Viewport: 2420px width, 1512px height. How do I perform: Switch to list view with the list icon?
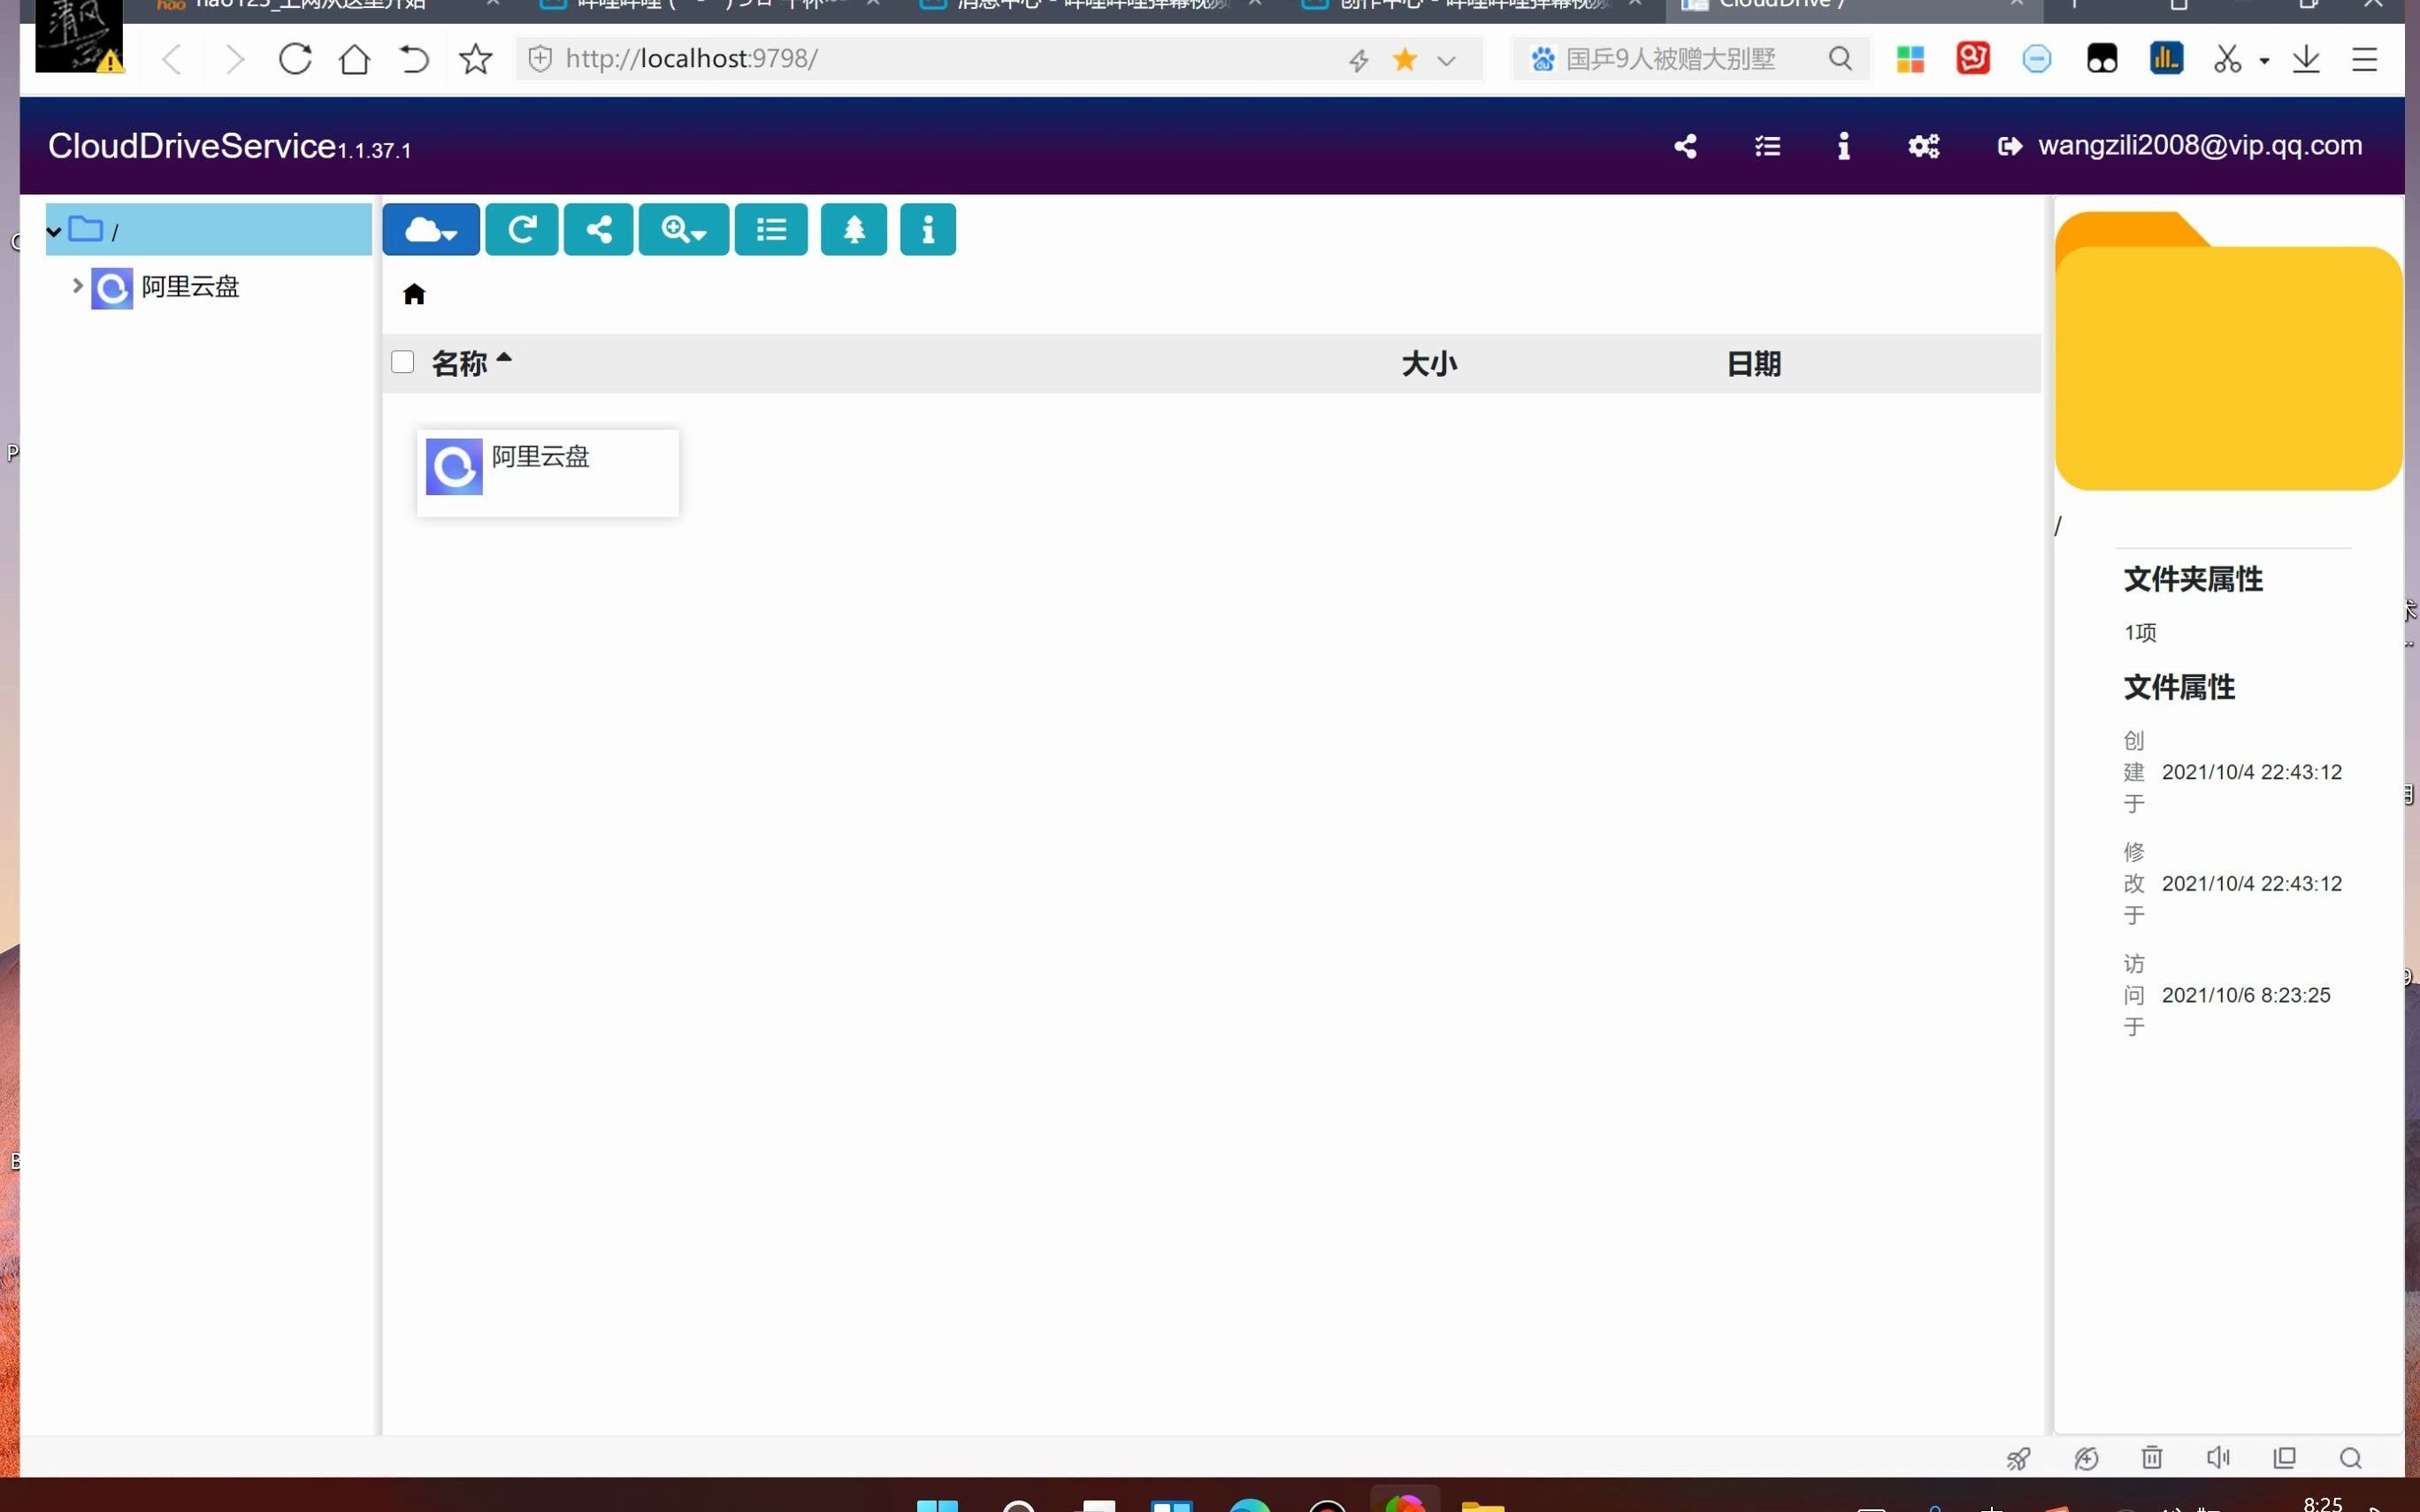click(x=770, y=230)
